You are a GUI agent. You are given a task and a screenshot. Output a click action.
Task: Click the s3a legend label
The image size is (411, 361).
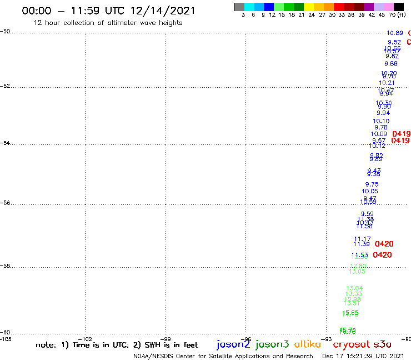click(x=382, y=344)
